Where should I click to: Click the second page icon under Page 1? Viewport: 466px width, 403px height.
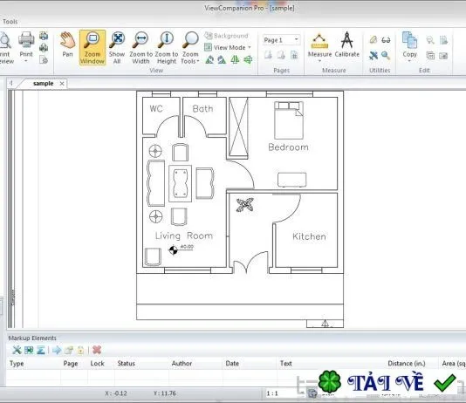281,55
